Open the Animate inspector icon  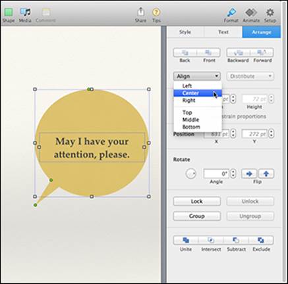click(251, 12)
